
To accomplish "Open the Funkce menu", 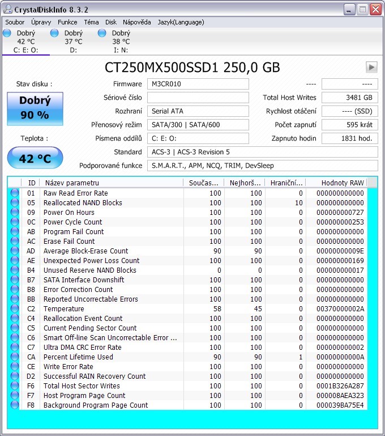I will pos(67,22).
